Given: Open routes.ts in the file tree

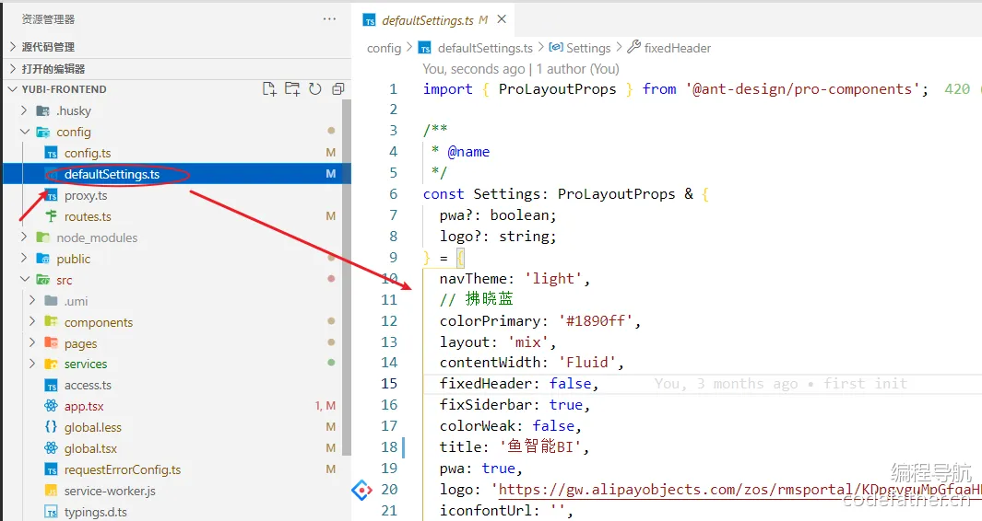Looking at the screenshot, I should click(88, 217).
